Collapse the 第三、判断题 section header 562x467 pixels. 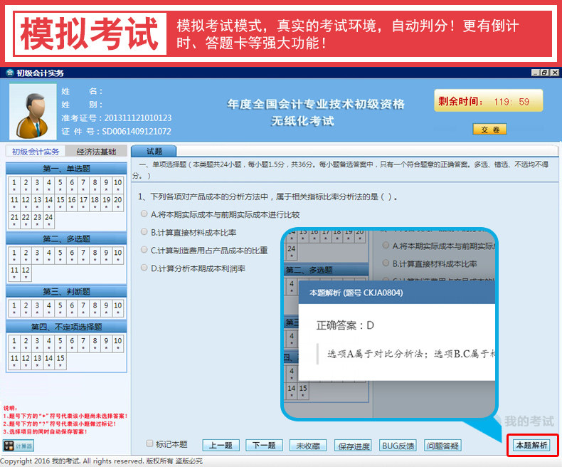point(66,292)
